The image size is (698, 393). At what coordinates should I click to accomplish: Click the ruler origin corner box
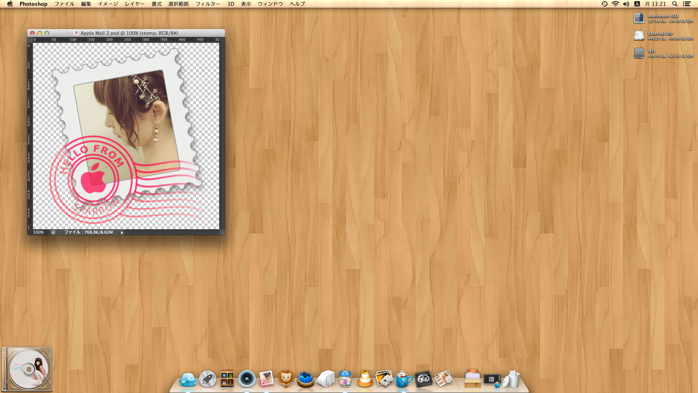click(30, 40)
